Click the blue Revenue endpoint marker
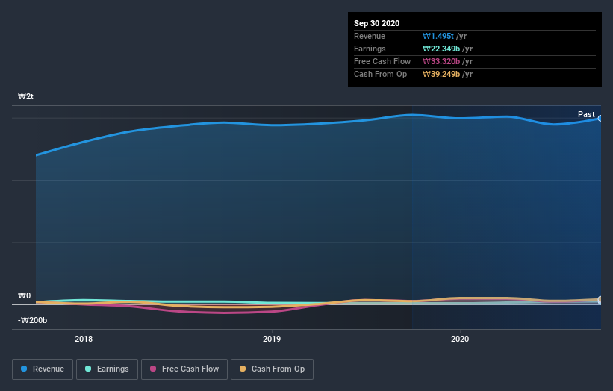 click(600, 119)
